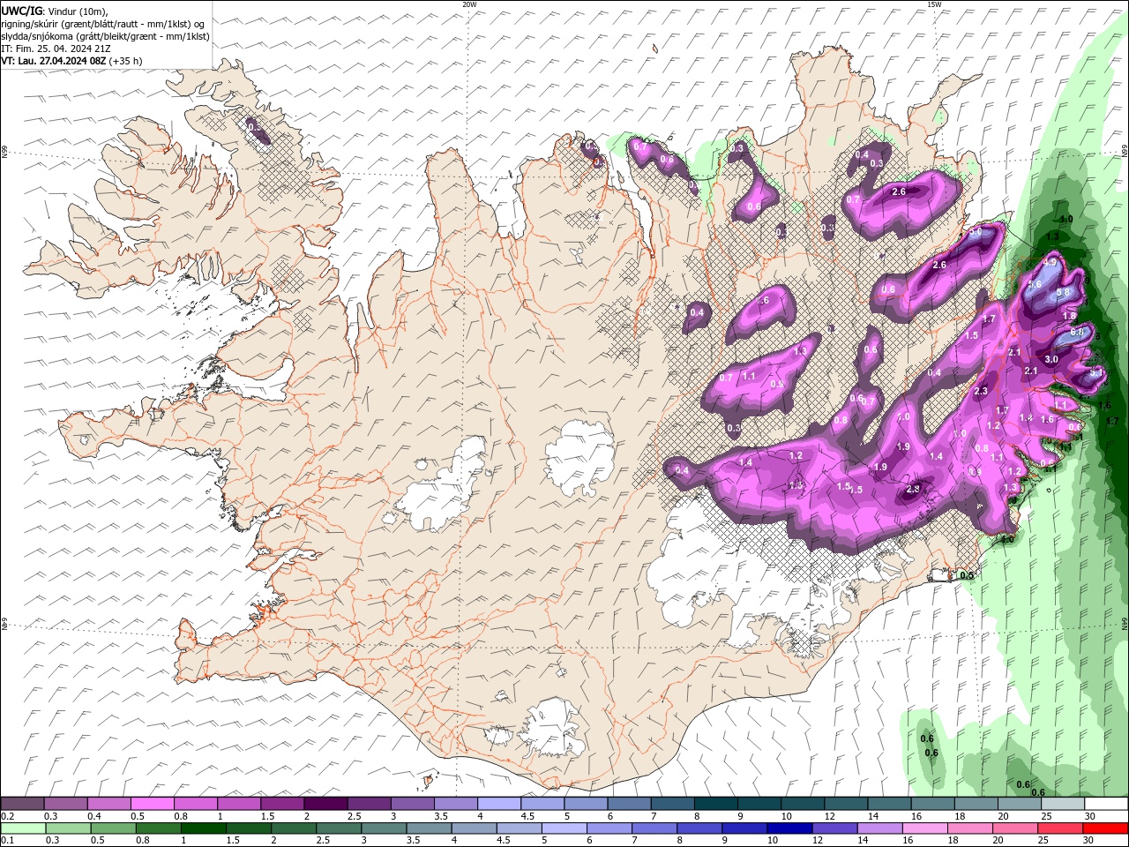This screenshot has height=847, width=1129.
Task: Click the red 25 rain-scale swatch
Action: coord(1061,828)
